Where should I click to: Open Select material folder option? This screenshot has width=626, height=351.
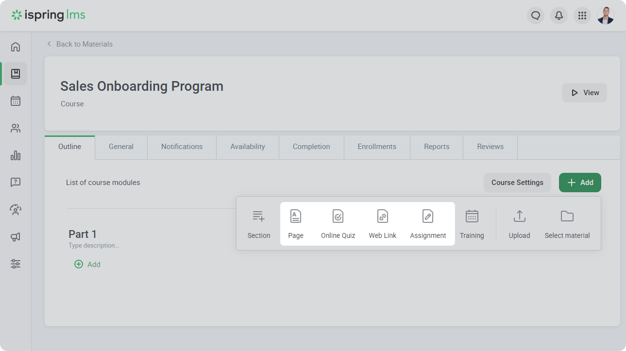pos(567,224)
